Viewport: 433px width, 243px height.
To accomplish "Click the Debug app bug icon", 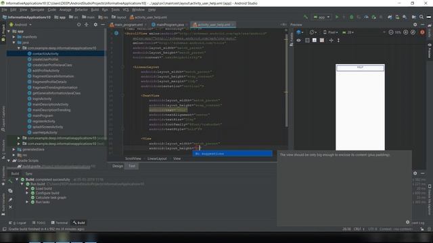I will [x=351, y=17].
